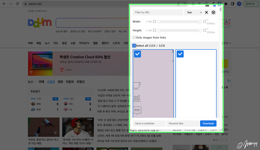Reload the page with the refresh icon
The width and height of the screenshot is (260, 150).
click(x=17, y=4)
